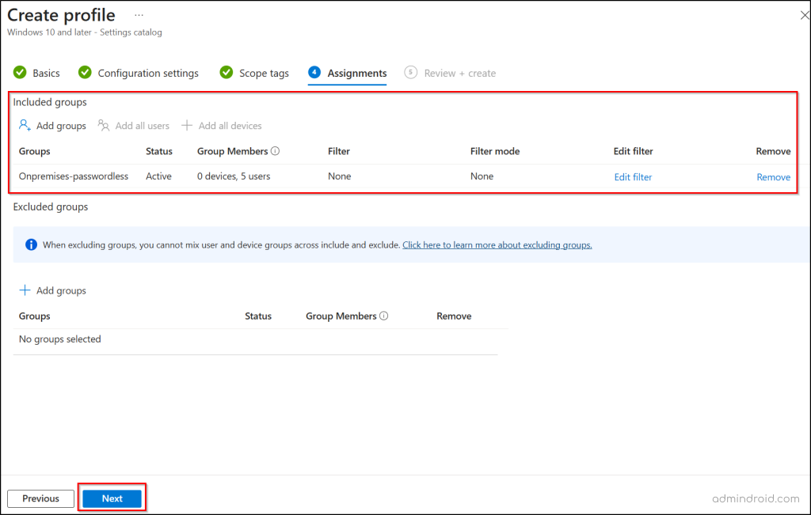
Task: Click Edit filter link for Onpremises-passwordless
Action: (633, 177)
